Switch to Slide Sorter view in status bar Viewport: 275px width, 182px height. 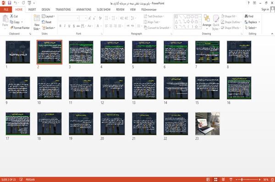click(x=216, y=179)
